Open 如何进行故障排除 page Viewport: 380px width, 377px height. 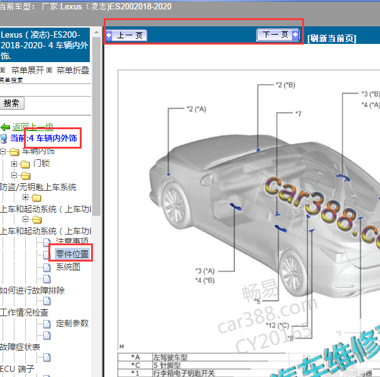[x=32, y=290]
